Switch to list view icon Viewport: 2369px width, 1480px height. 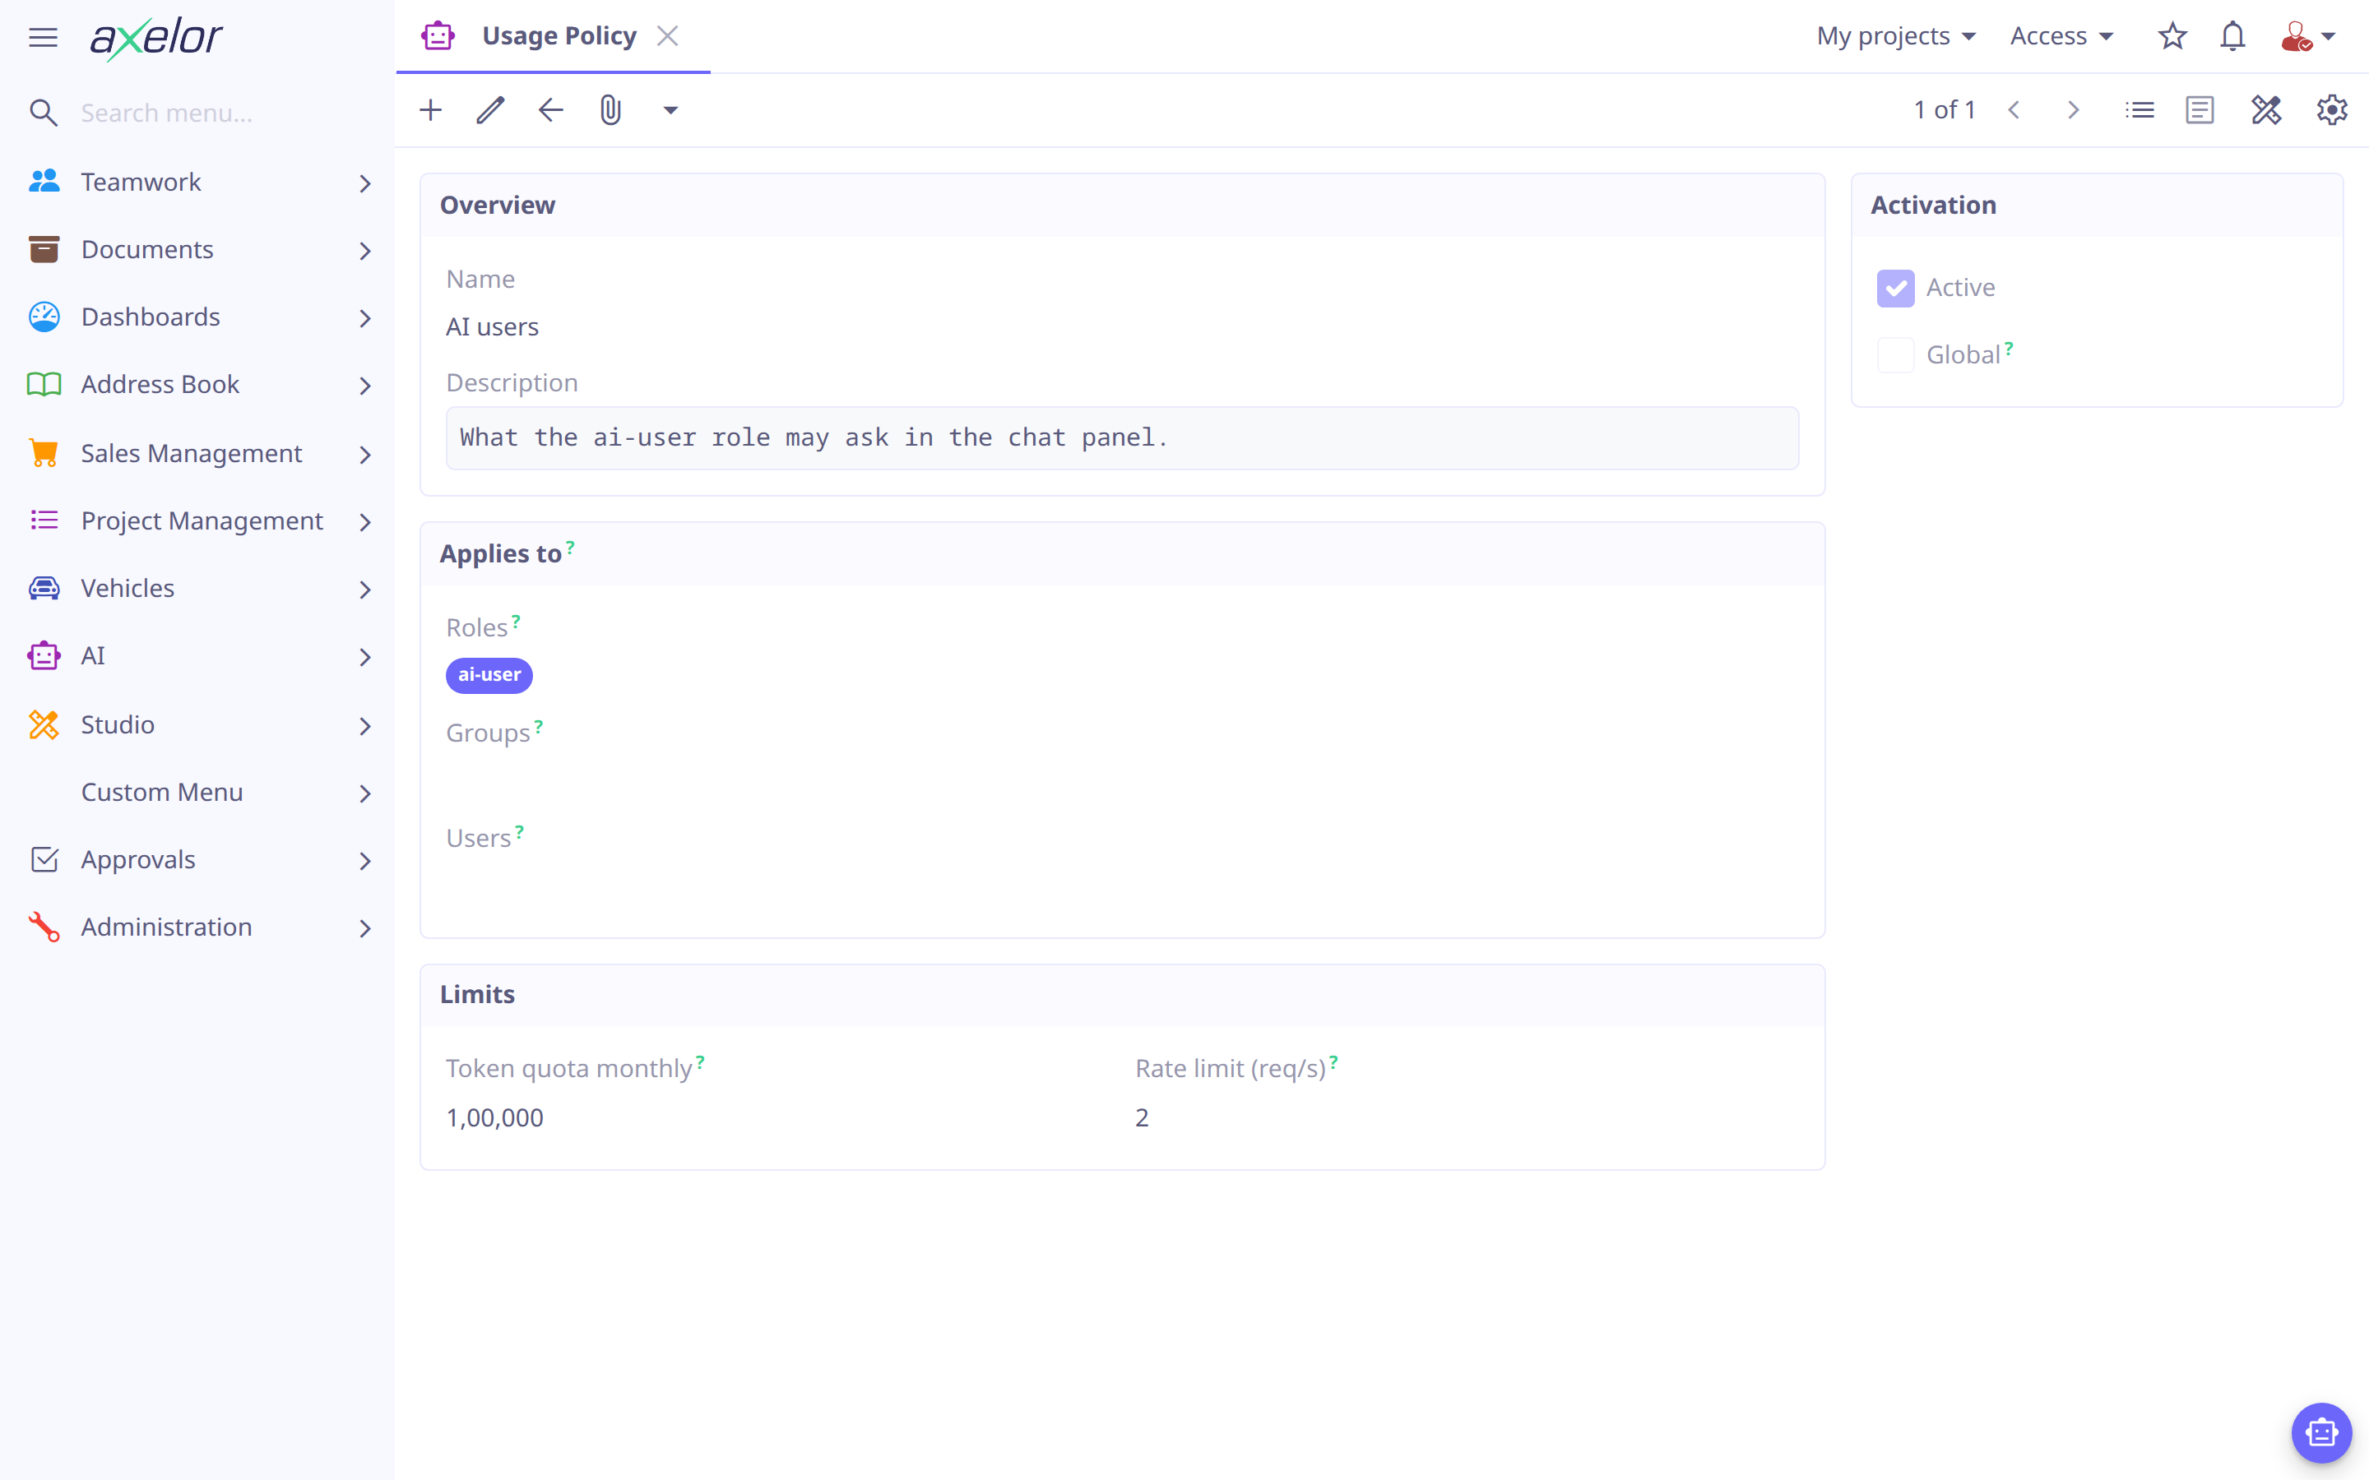pos(2140,109)
